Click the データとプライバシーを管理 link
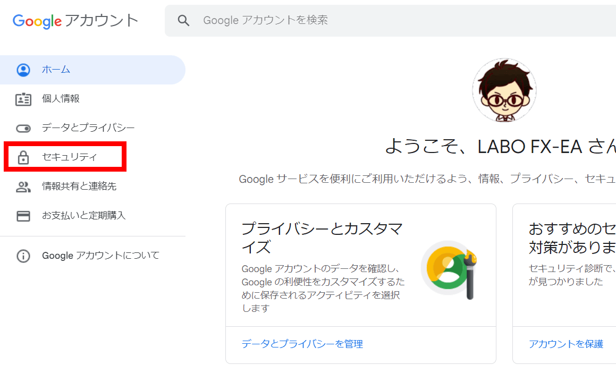 point(302,344)
